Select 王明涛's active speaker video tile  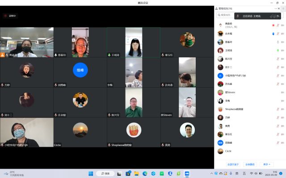[134, 42]
